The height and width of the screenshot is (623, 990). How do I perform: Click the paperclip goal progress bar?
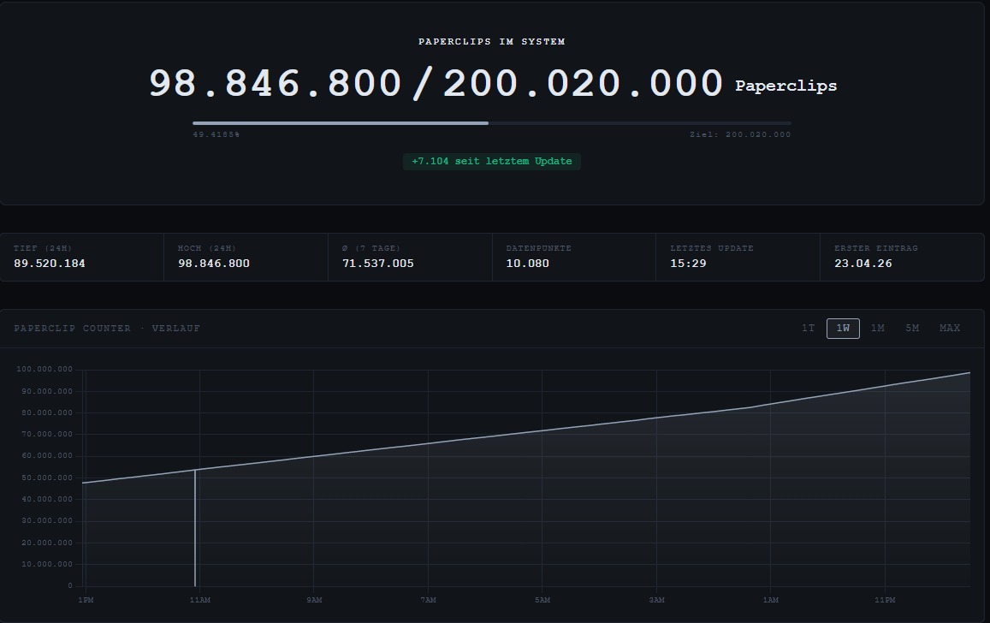(491, 123)
